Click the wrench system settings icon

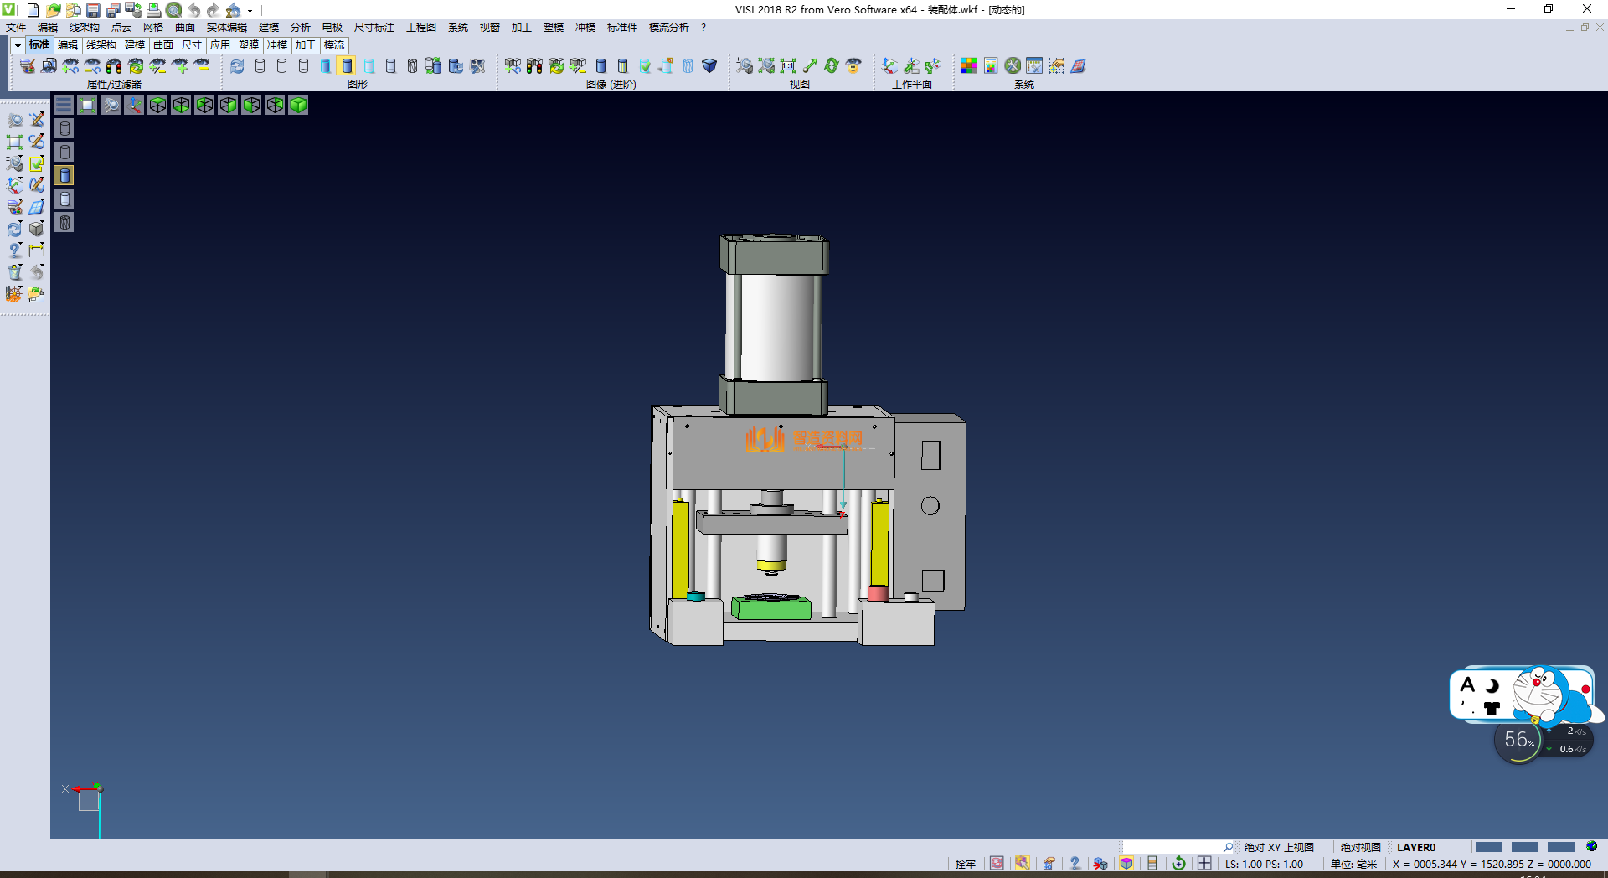1013,66
